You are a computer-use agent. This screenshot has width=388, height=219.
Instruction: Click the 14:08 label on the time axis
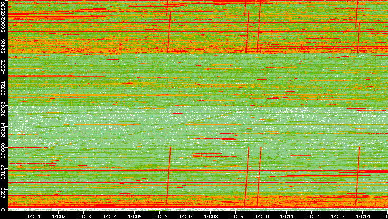click(211, 215)
